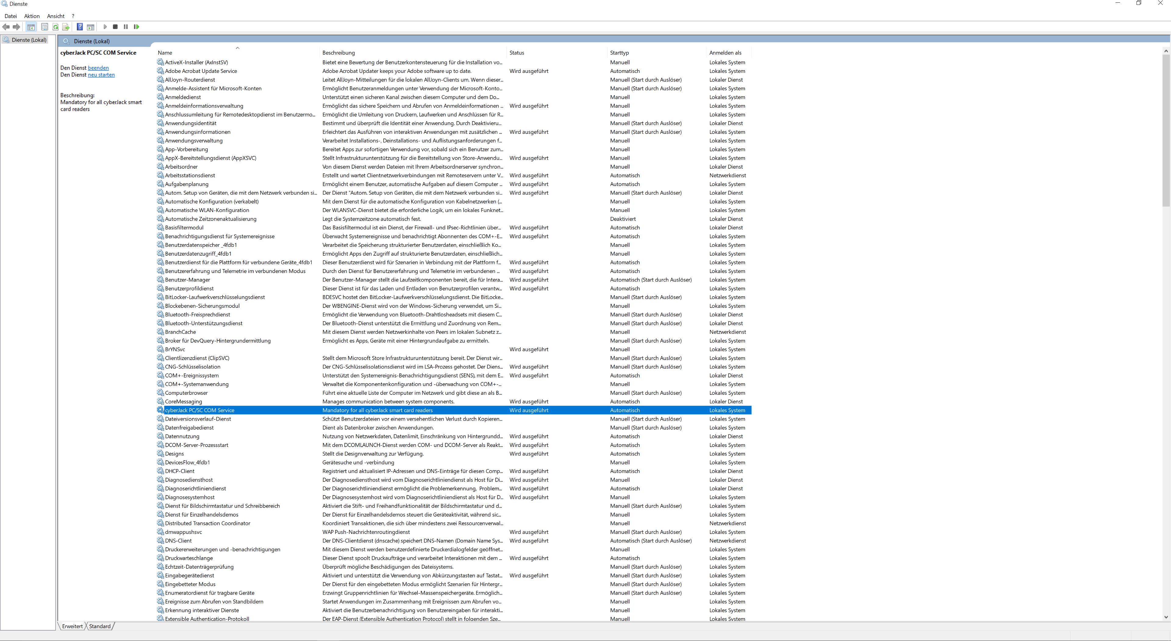Click the green Refresh toolbar icon
This screenshot has width=1171, height=641.
(x=56, y=27)
